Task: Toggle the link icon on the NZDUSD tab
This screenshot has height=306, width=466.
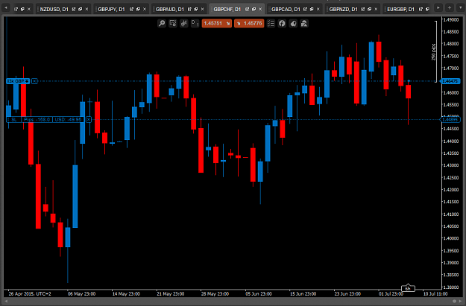Action: (x=74, y=9)
